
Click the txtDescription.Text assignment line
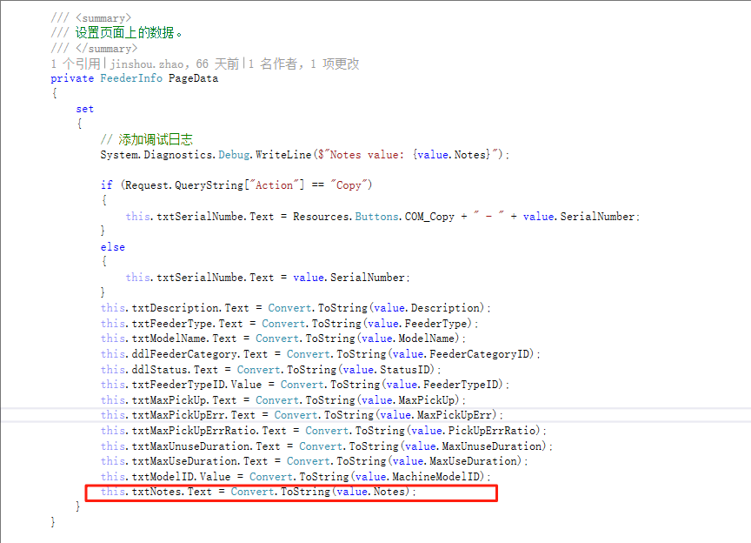(x=296, y=308)
